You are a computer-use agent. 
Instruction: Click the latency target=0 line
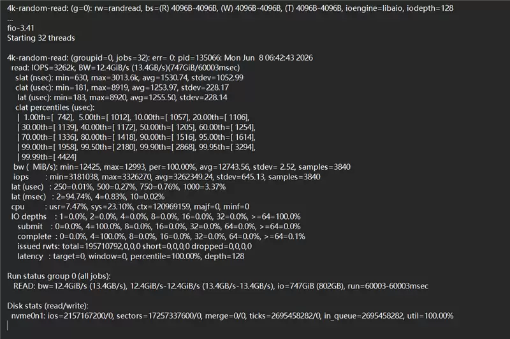(x=131, y=256)
